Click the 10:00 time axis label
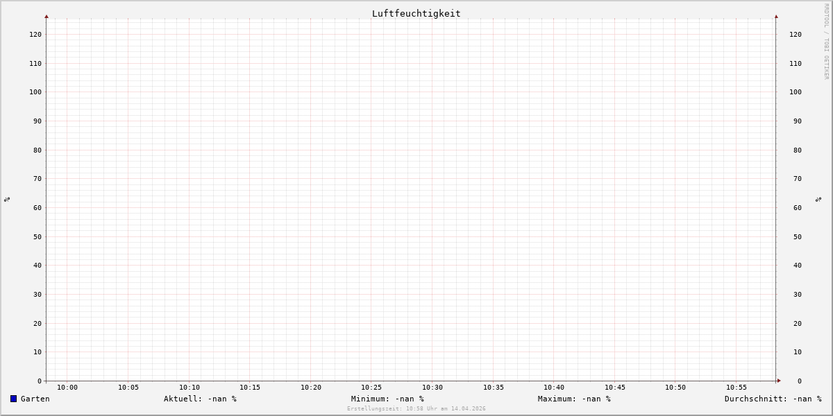This screenshot has width=833, height=416. (67, 388)
